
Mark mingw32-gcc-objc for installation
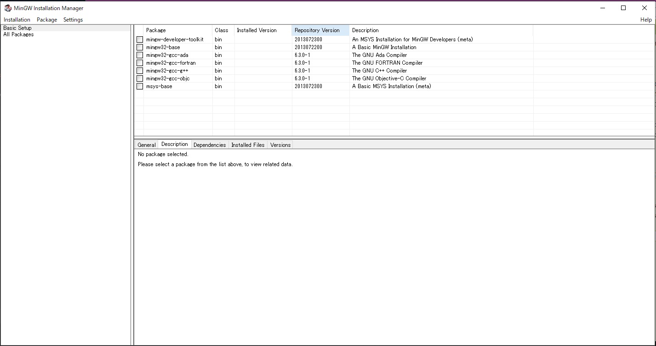point(139,78)
